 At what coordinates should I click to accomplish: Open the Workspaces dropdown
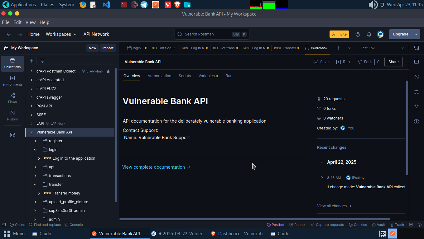click(x=61, y=34)
